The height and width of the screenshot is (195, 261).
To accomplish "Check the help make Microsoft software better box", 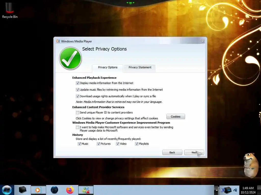I will coord(77,127).
